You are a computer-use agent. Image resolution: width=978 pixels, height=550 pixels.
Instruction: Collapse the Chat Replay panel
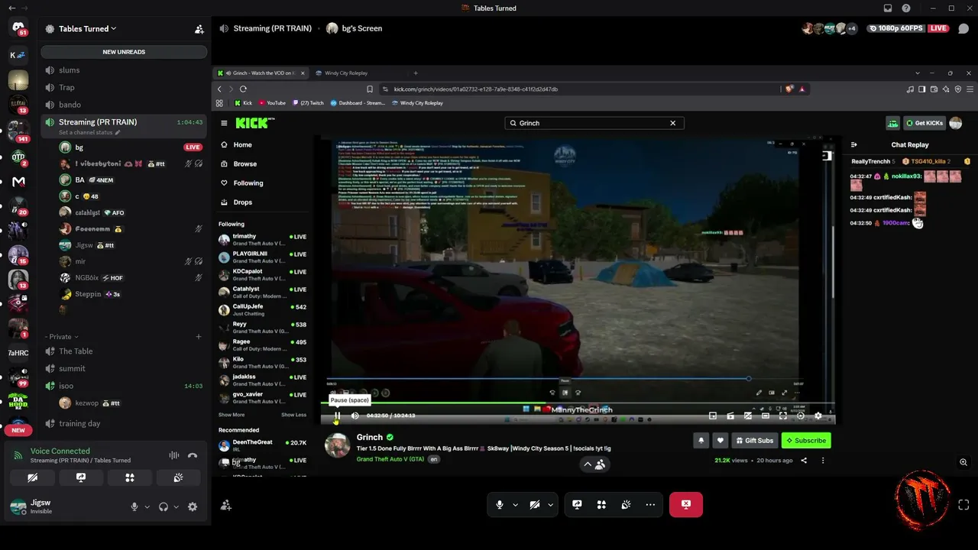854,144
